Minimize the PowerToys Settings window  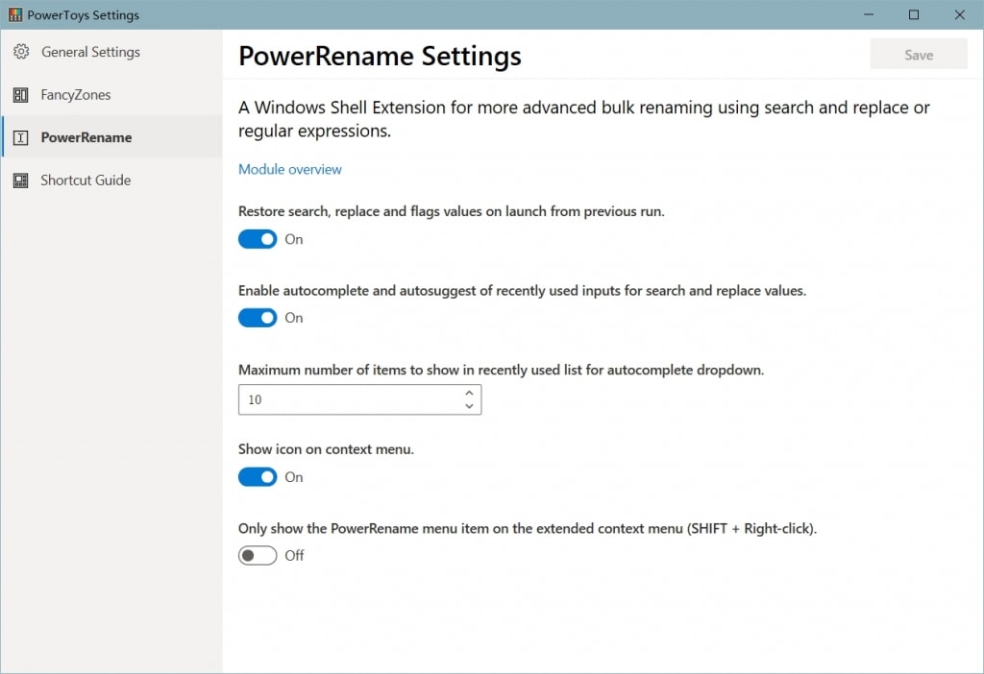[x=869, y=14]
